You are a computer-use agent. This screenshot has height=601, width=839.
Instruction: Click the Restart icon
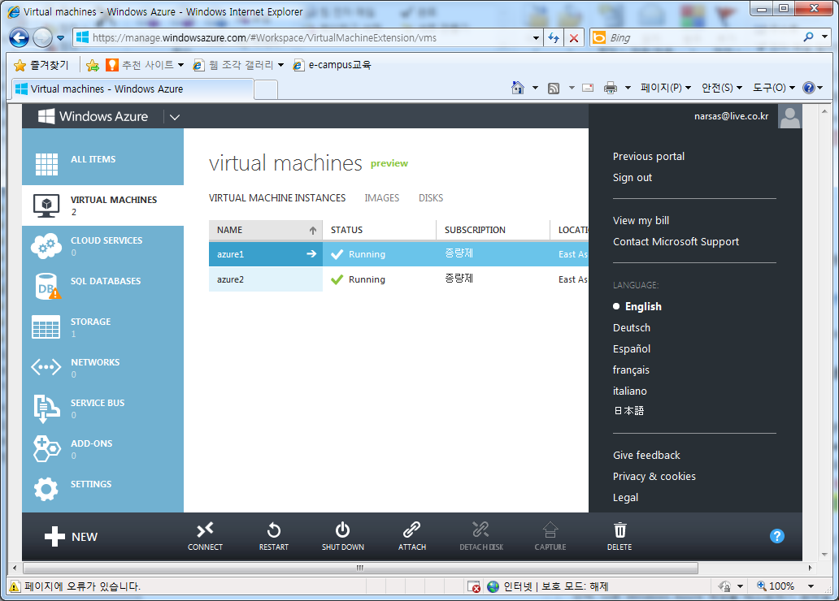click(273, 530)
